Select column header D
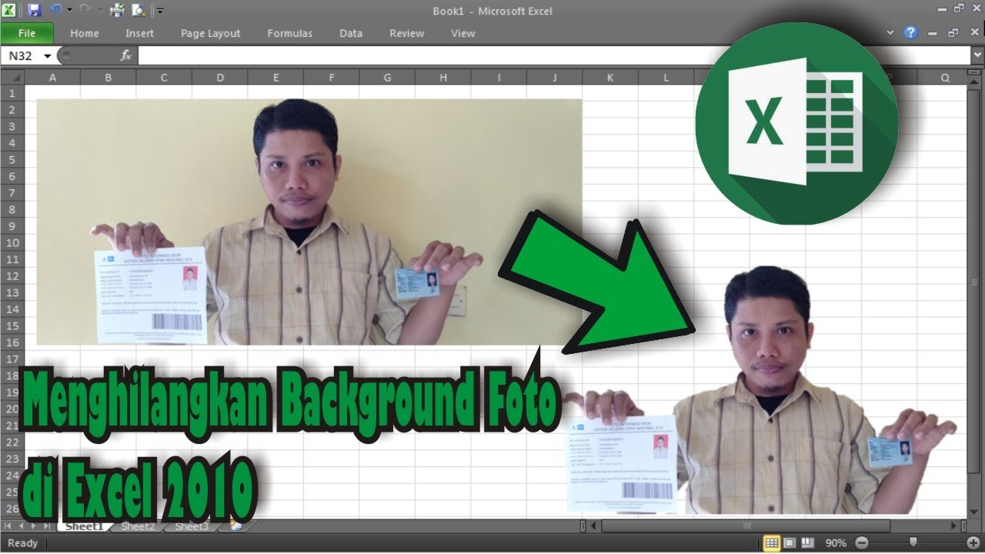The height and width of the screenshot is (554, 985). 220,77
